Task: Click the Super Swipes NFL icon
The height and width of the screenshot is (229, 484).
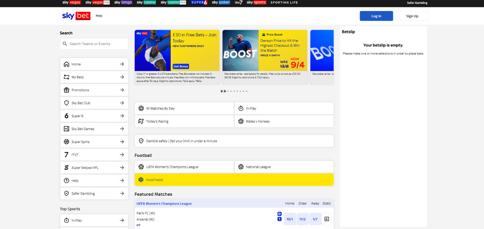Action: 66,167
